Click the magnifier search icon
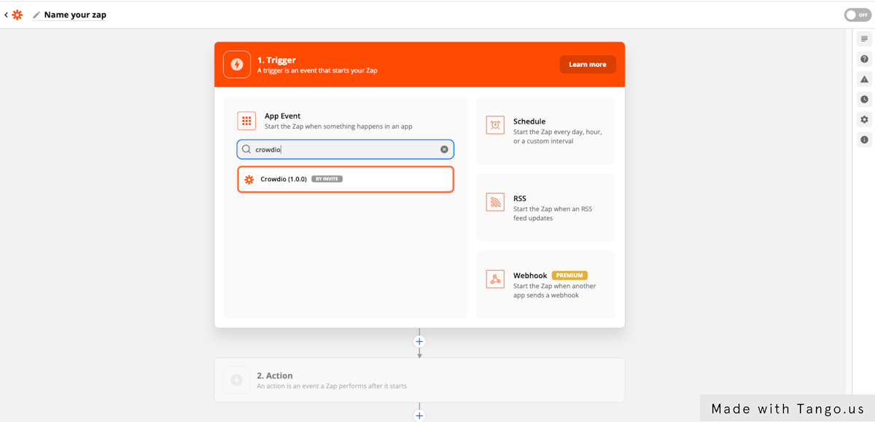Viewport: 875px width, 422px height. [x=246, y=149]
